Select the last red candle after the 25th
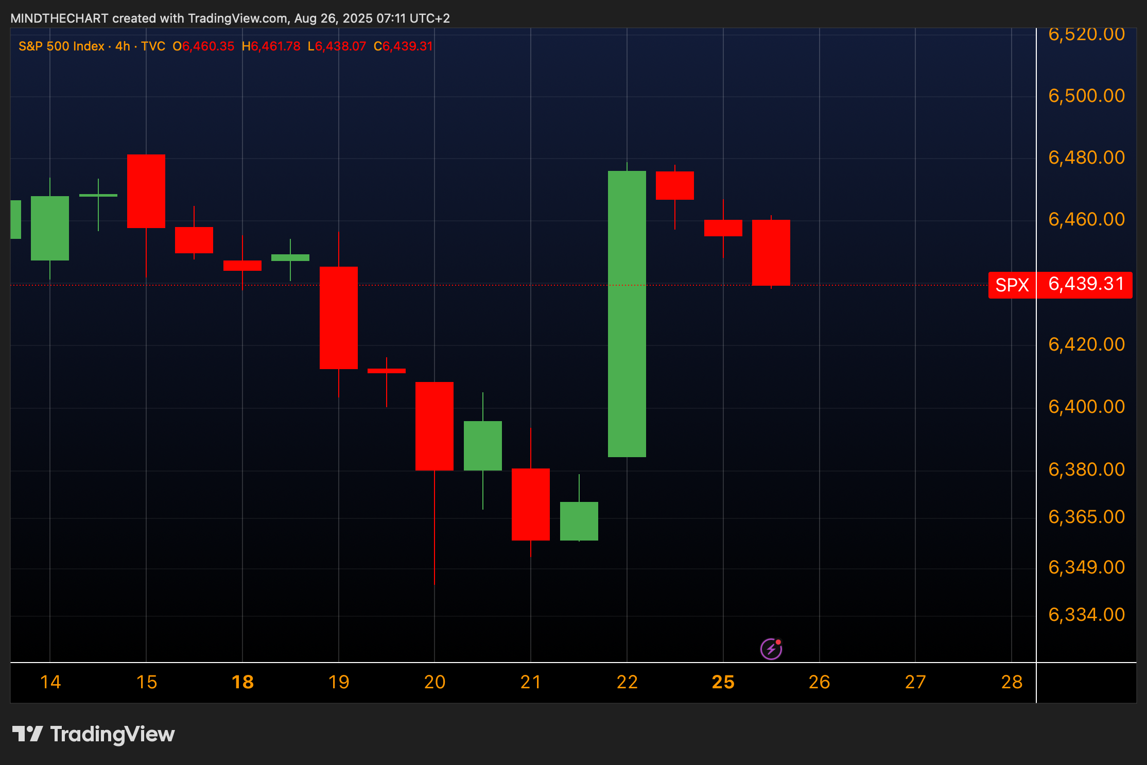The width and height of the screenshot is (1147, 765). [x=771, y=252]
